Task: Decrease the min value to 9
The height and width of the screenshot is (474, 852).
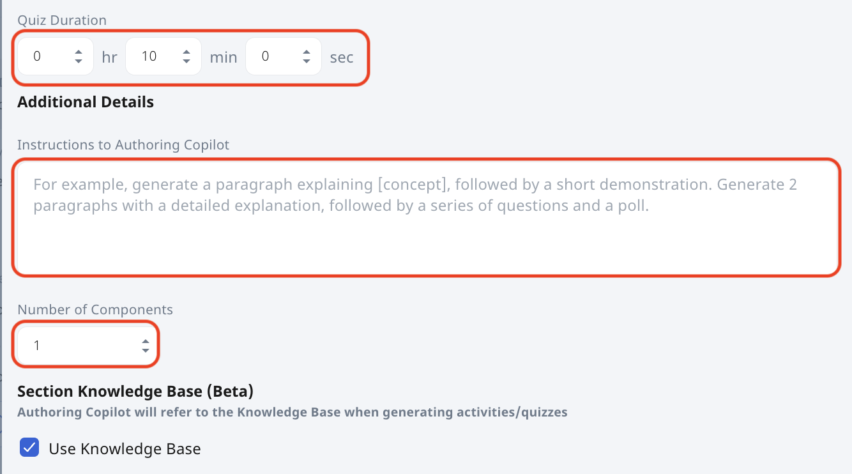Action: (x=186, y=61)
